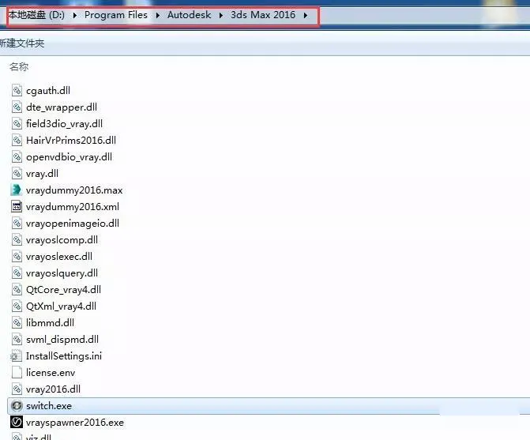Image resolution: width=530 pixels, height=440 pixels.
Task: Click the svml_dispmd.dll file icon
Action: [x=17, y=339]
